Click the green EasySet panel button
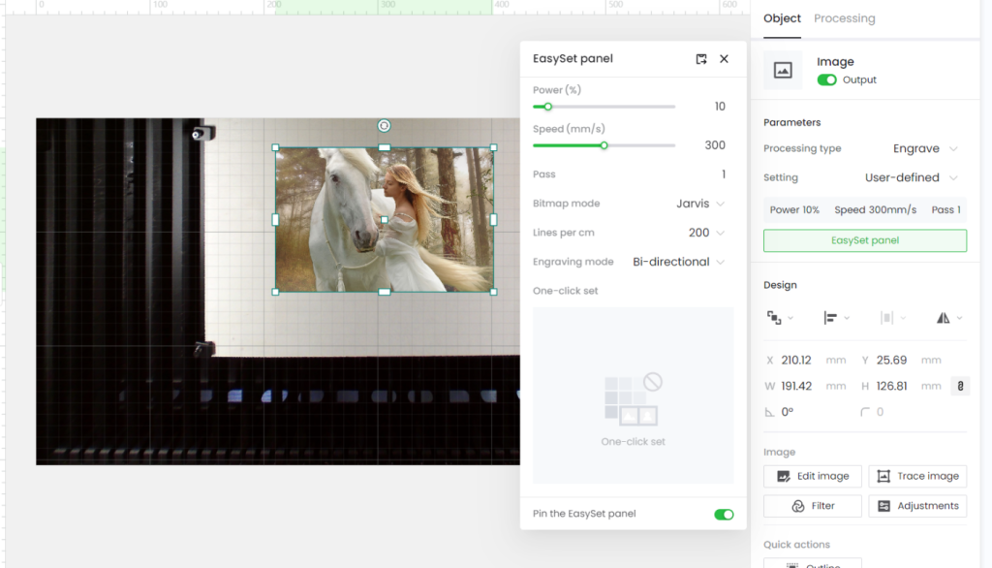992x568 pixels. [x=865, y=240]
